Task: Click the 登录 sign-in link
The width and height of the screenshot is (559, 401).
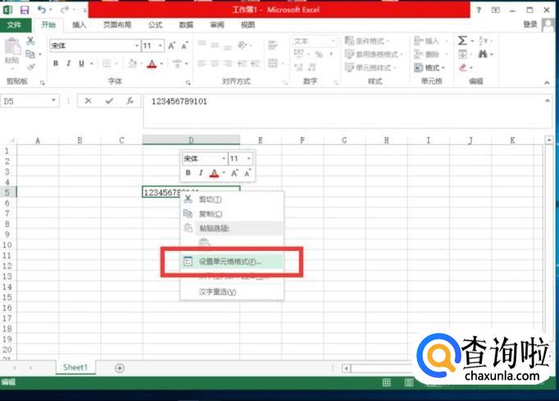Action: tap(529, 25)
